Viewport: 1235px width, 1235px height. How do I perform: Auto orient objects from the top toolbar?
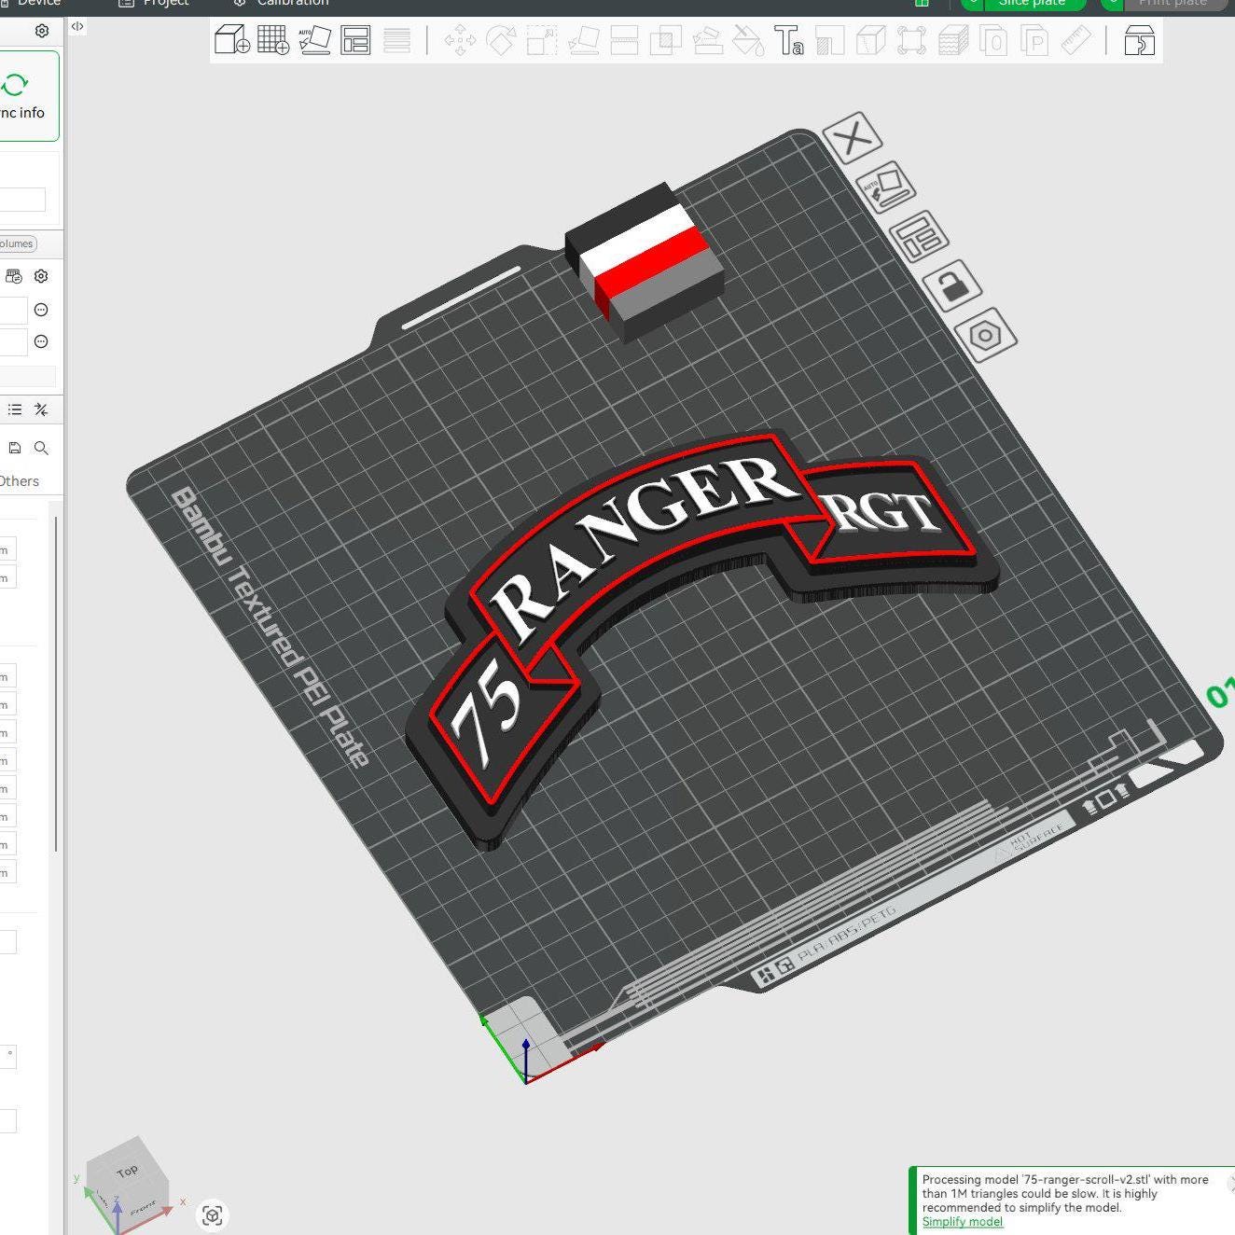[x=314, y=40]
